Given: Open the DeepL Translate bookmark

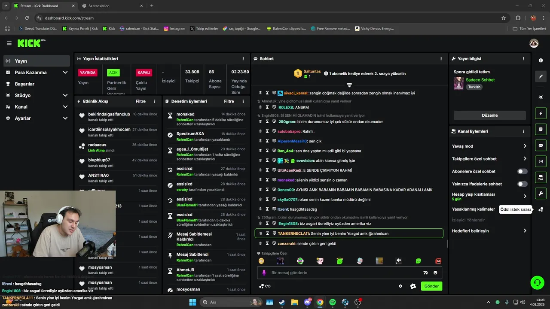Looking at the screenshot, I should pos(38,28).
